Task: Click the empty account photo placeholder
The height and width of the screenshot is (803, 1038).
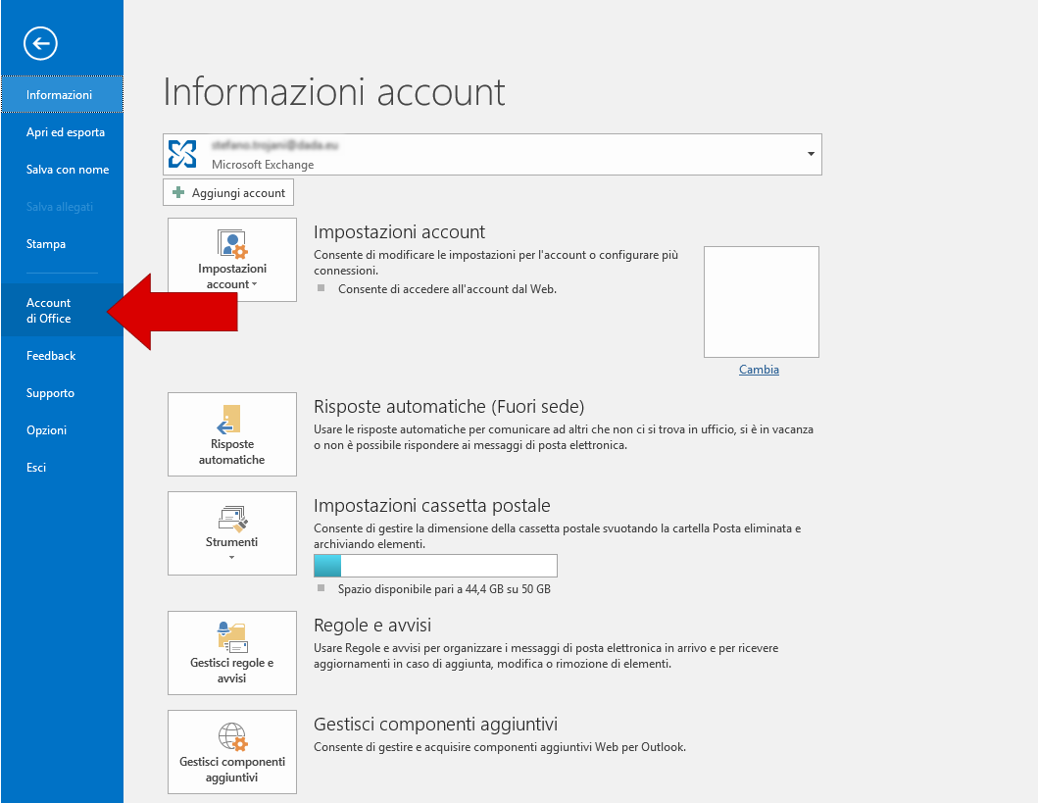Action: tap(762, 302)
